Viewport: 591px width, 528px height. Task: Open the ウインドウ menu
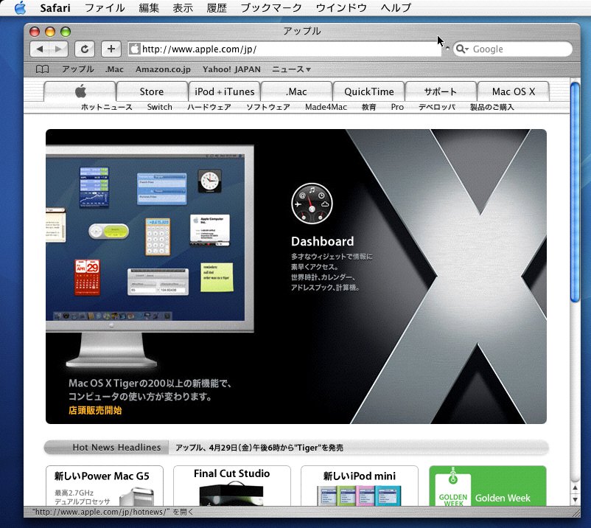tap(341, 7)
